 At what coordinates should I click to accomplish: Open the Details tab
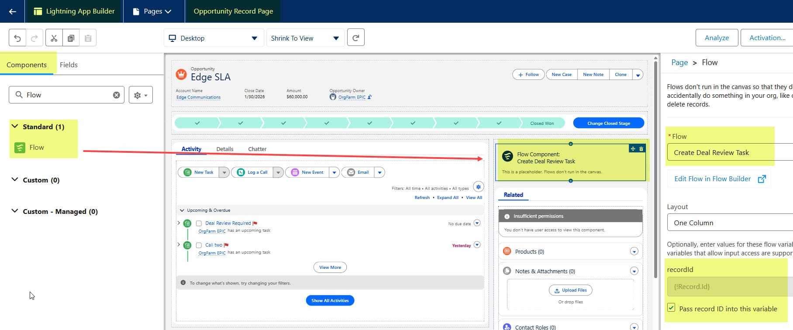click(x=225, y=149)
